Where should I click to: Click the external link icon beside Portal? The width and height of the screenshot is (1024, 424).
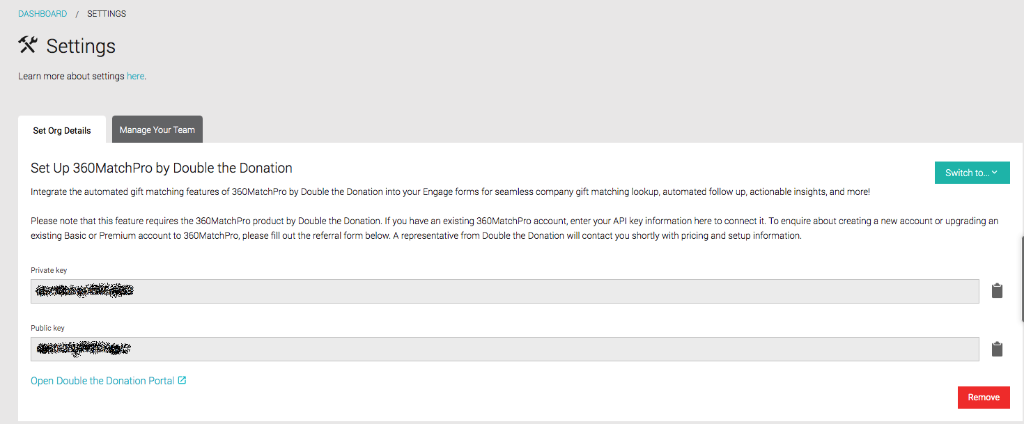[x=182, y=381]
